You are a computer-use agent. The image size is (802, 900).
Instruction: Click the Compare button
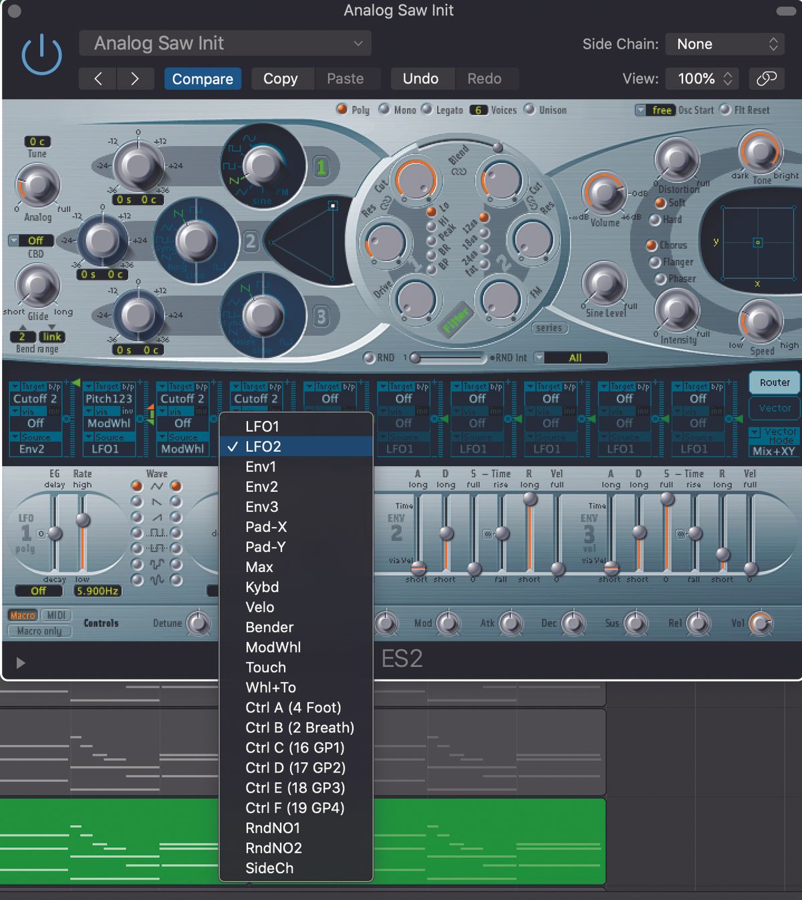click(203, 78)
